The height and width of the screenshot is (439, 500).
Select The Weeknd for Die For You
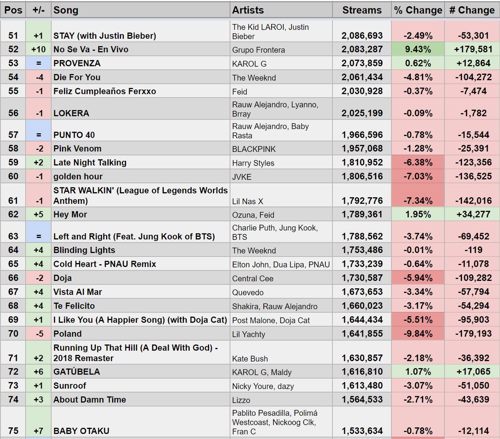(248, 77)
